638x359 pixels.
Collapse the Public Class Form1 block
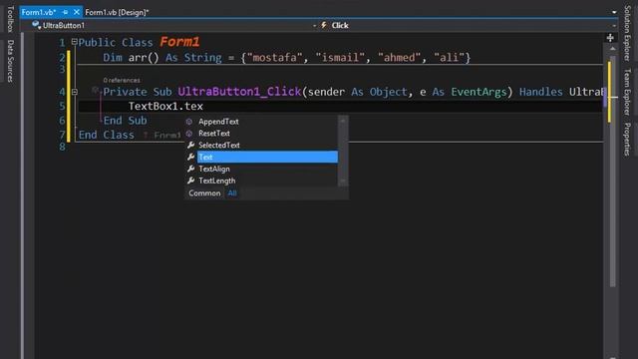74,42
